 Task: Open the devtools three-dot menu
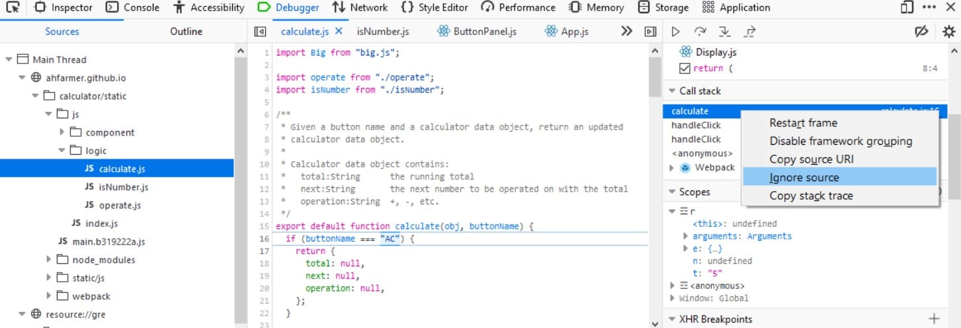(929, 8)
